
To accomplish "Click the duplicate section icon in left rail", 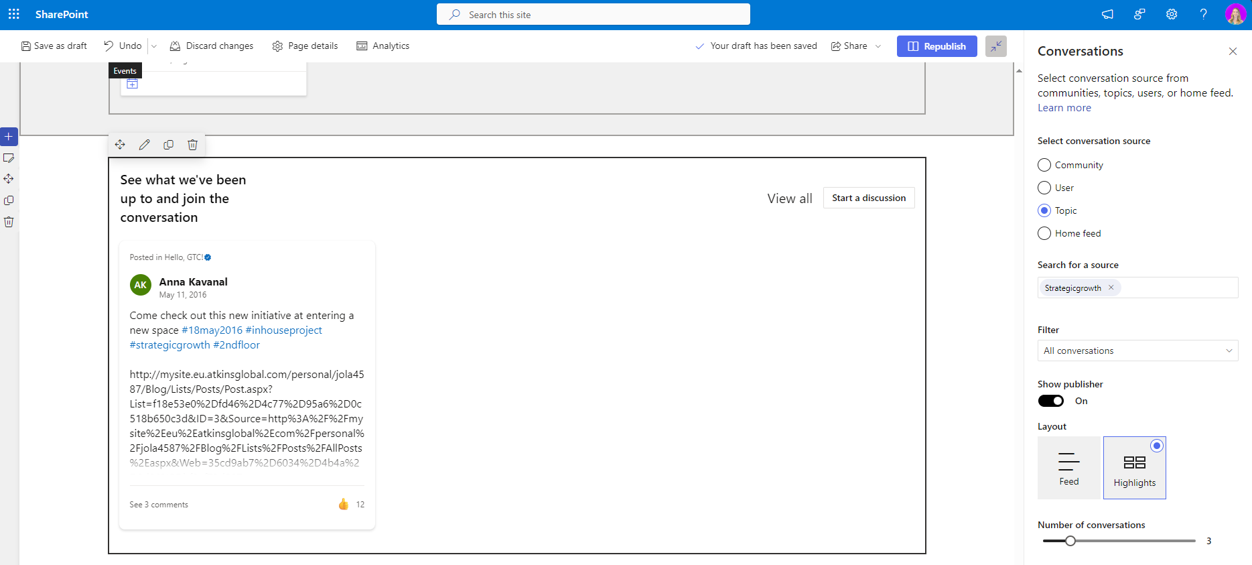I will pyautogui.click(x=9, y=200).
